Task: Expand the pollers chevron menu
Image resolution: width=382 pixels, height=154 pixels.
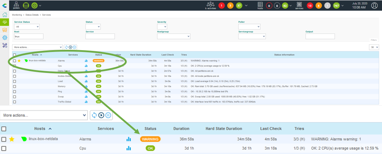Action: click(40, 5)
